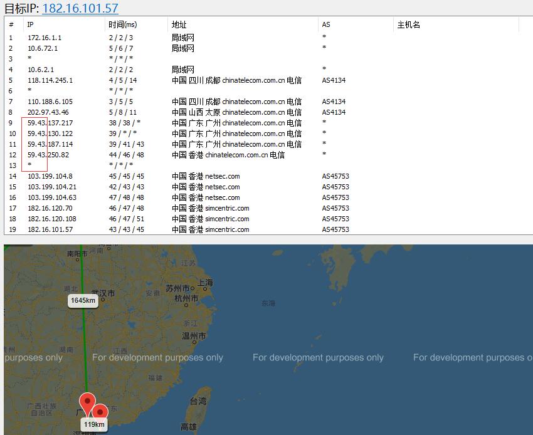Click the 苏州市 city label on map
The image size is (533, 435).
point(178,288)
